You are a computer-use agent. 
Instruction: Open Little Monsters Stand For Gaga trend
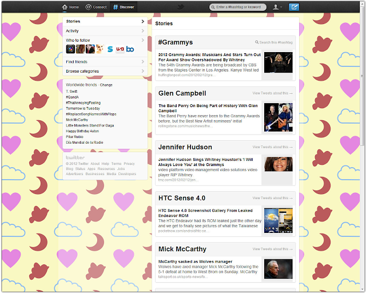click(x=90, y=125)
